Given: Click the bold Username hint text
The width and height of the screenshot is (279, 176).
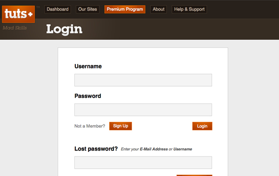Looking at the screenshot, I should pyautogui.click(x=183, y=149).
